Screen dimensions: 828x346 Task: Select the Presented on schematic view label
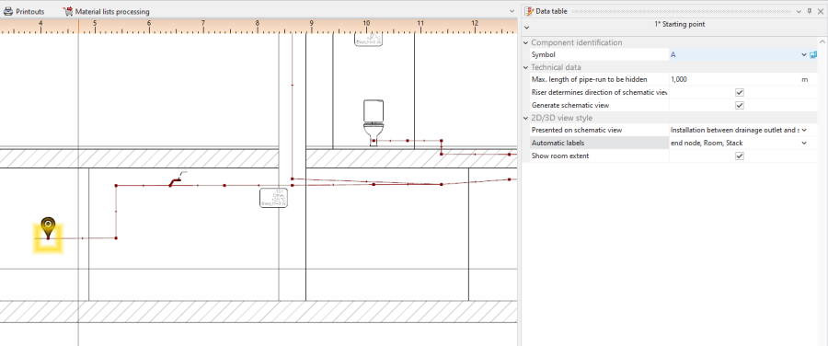(x=577, y=130)
